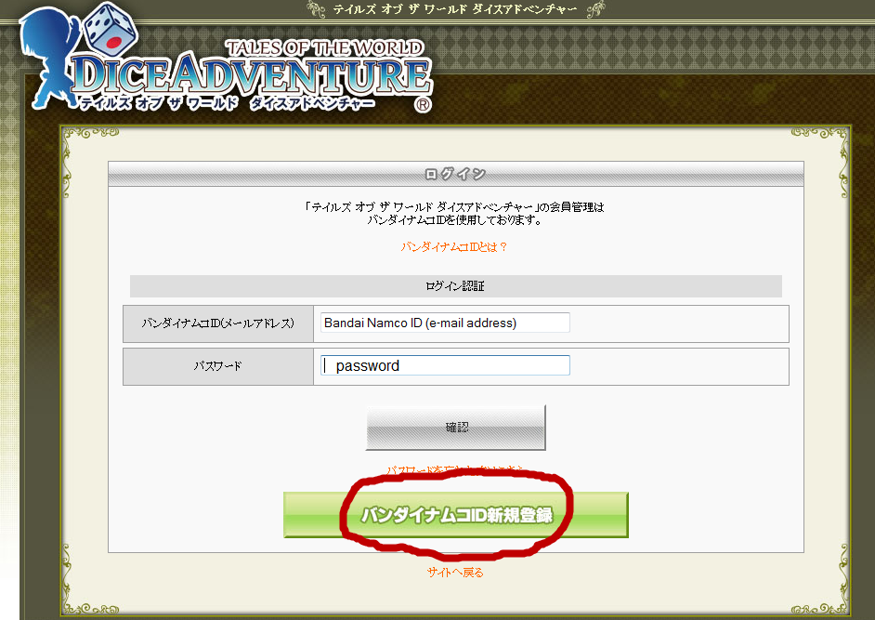
Task: Click the dice icon in the logo
Action: coord(106,32)
